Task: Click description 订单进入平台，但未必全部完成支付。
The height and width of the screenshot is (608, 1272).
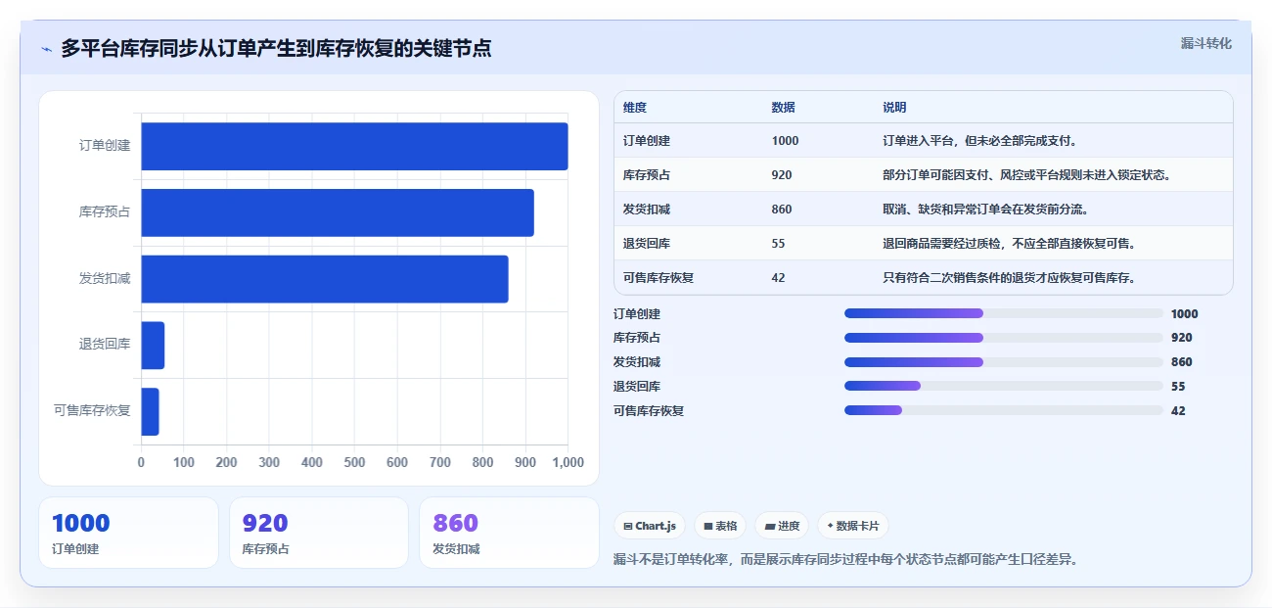Action: tap(980, 141)
